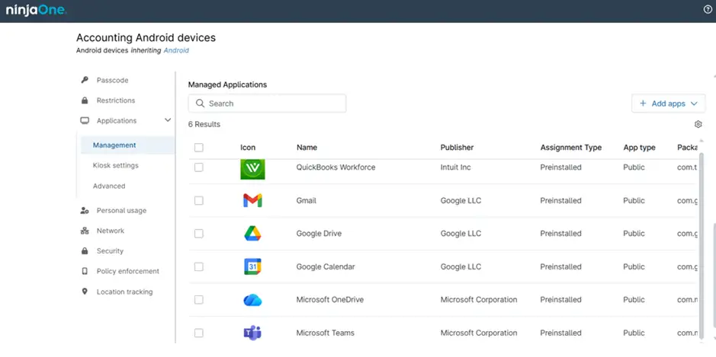Check the Google Drive row checkbox
Viewport: 716px width, 357px height.
pos(199,234)
